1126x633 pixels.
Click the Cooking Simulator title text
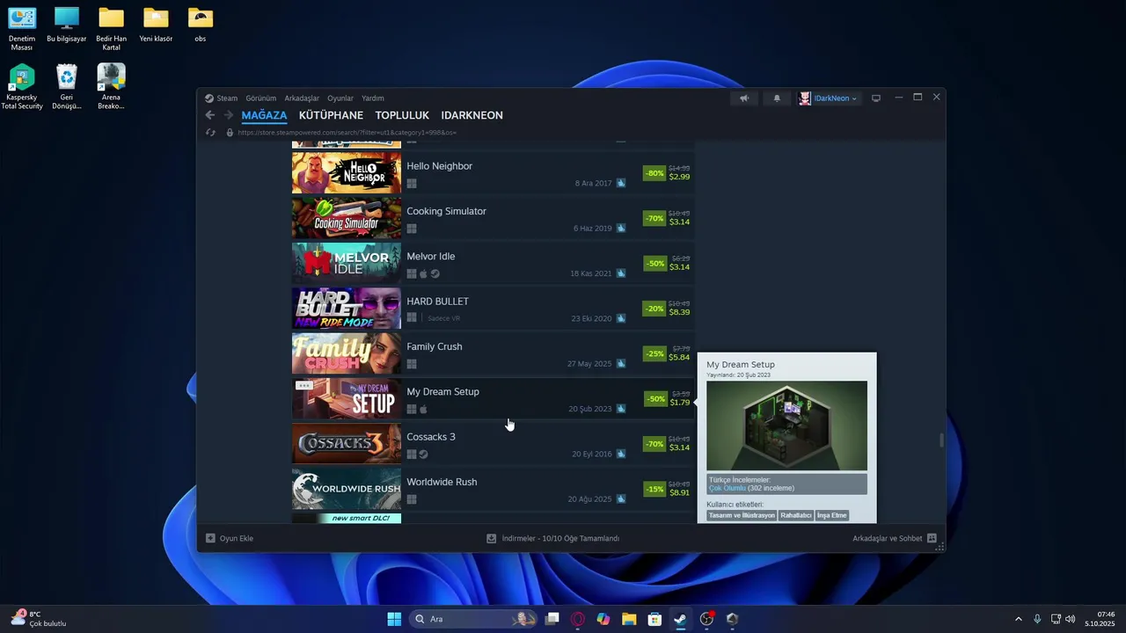446,211
